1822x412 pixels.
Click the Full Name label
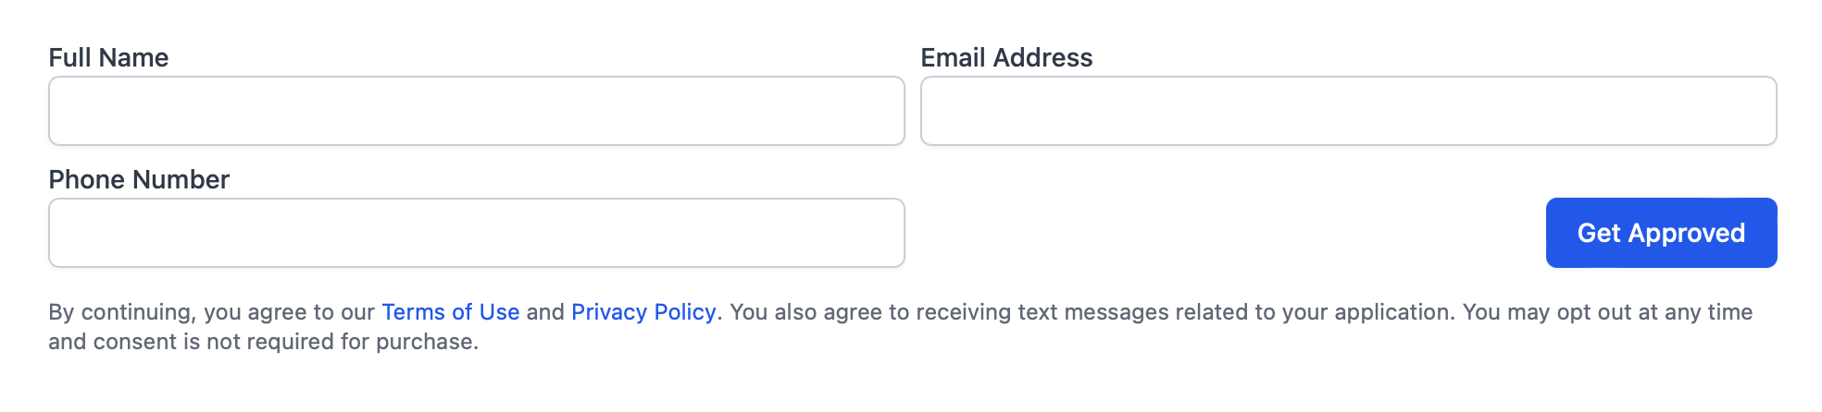pyautogui.click(x=108, y=57)
